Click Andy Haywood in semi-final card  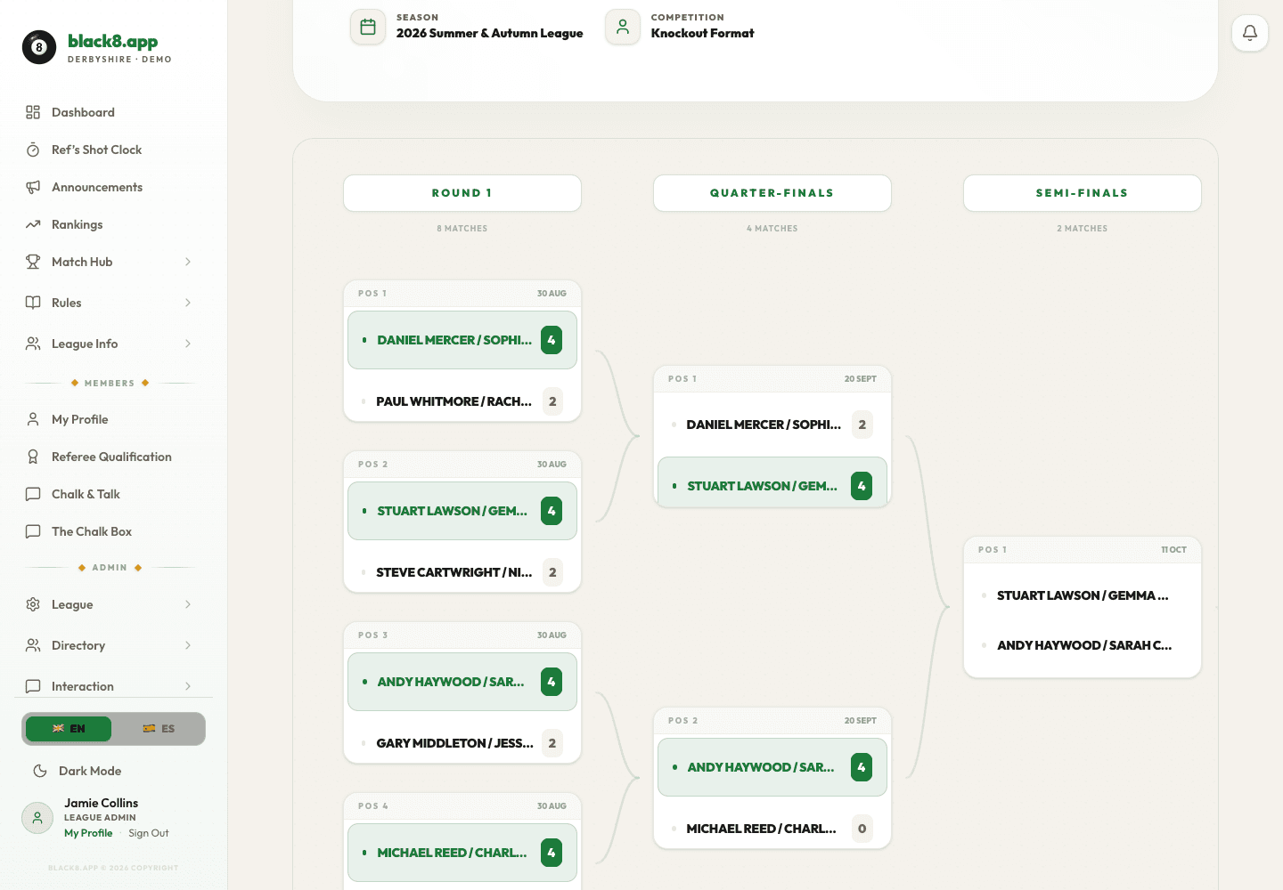[1084, 645]
